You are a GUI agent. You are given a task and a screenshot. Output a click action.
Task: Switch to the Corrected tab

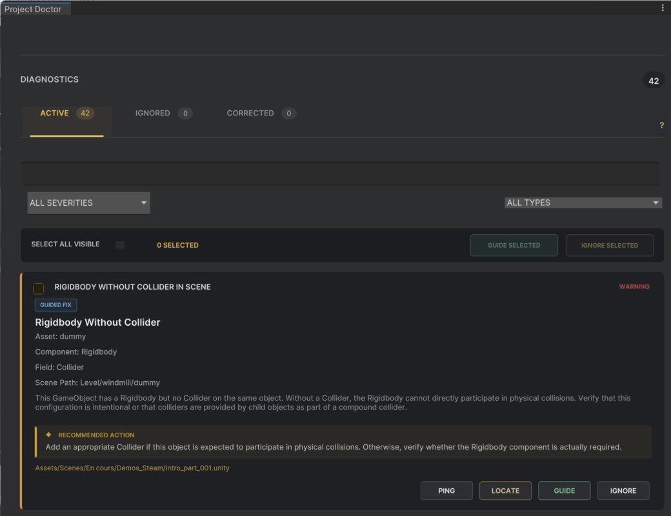click(x=261, y=114)
